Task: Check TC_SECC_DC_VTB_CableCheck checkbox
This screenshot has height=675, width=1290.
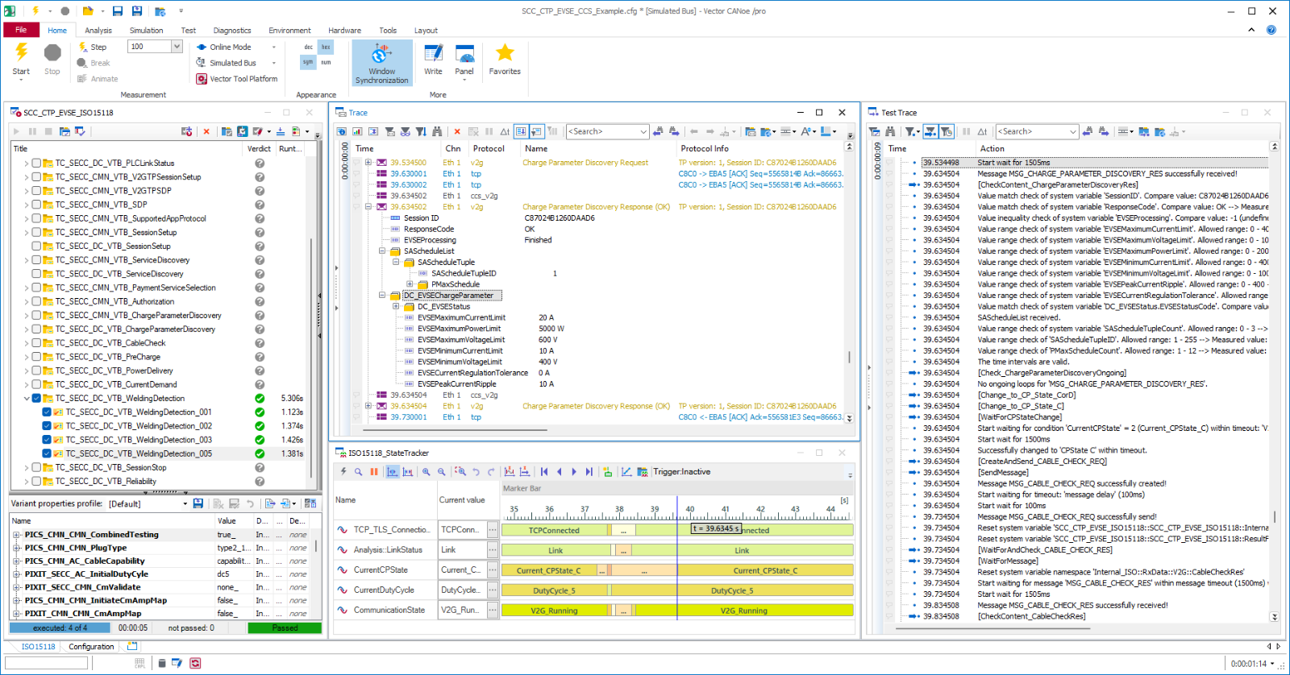Action: pyautogui.click(x=36, y=343)
